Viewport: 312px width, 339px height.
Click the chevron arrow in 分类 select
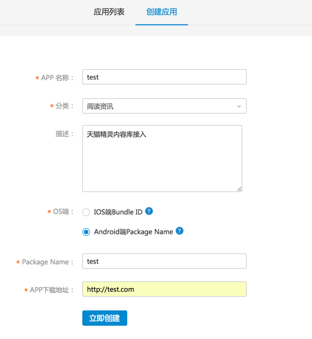point(239,106)
